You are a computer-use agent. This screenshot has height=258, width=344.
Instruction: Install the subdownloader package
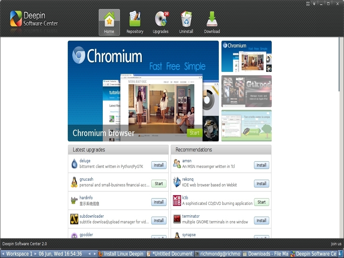(x=159, y=220)
